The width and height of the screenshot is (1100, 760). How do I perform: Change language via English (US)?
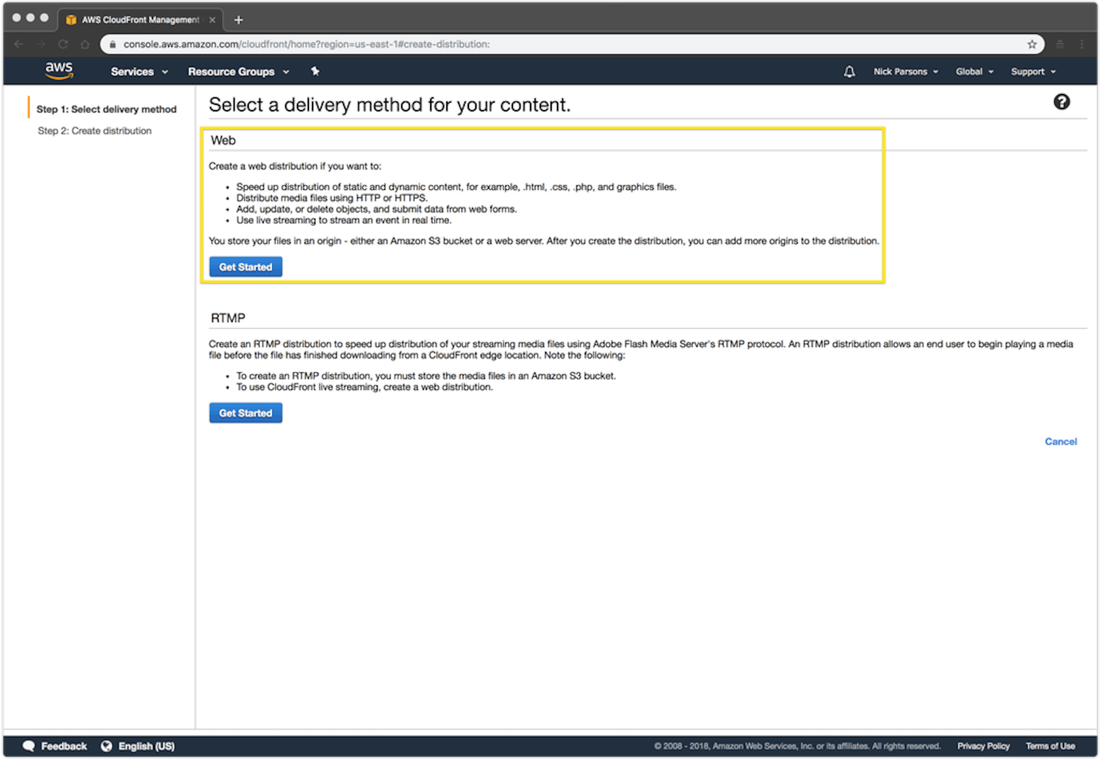[147, 746]
